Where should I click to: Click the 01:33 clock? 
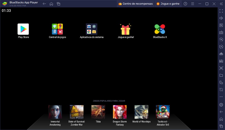[x=6, y=11]
